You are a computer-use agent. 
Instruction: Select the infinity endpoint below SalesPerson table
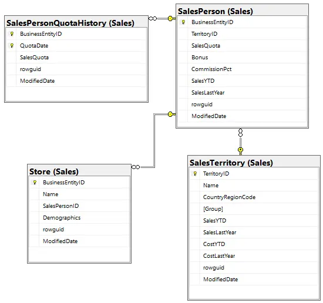(x=240, y=133)
